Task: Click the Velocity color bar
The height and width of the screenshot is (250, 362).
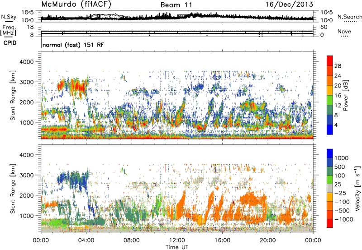Action: pyautogui.click(x=330, y=188)
